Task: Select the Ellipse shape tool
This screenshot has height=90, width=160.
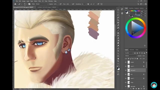Action: point(118,56)
